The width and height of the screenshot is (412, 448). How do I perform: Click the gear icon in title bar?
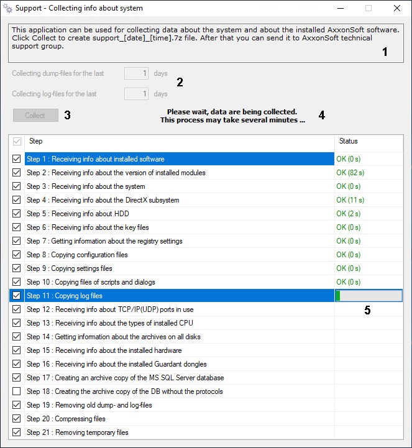pos(7,8)
